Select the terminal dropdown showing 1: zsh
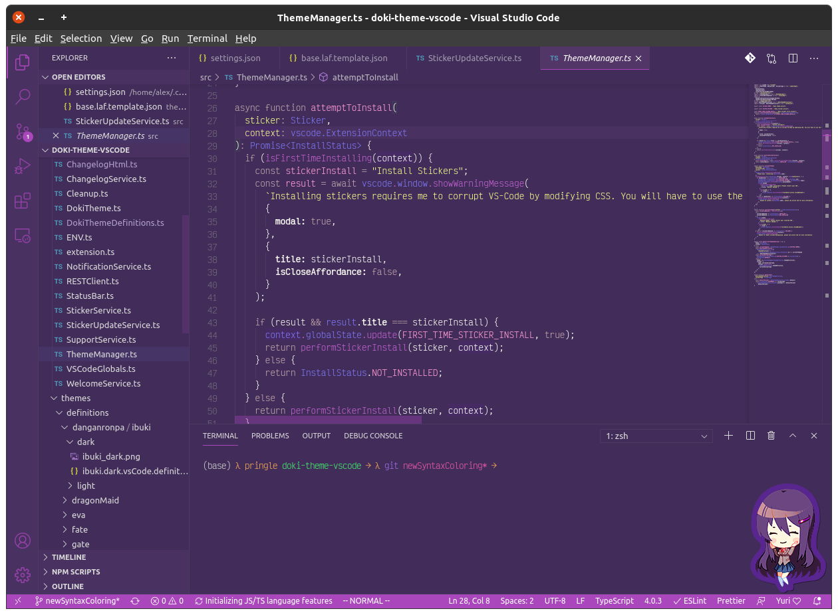Viewport: 838px width, 615px height. 656,436
